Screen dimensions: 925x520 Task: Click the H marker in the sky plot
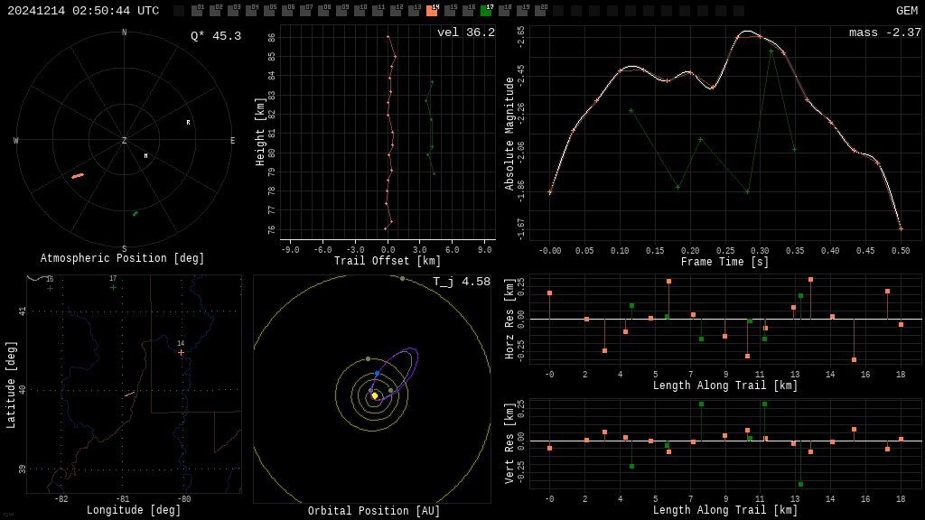pyautogui.click(x=145, y=156)
